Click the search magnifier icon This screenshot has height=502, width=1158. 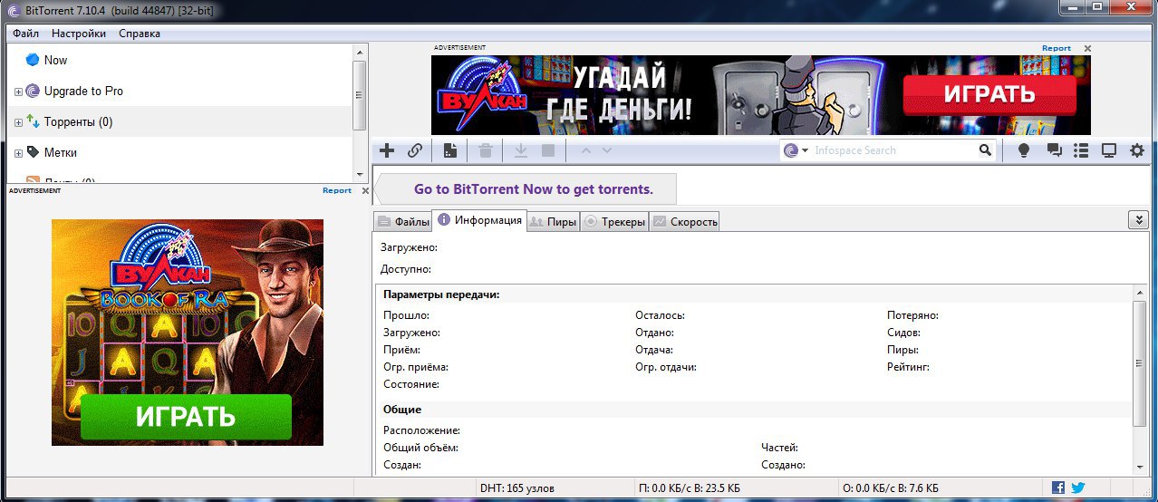coord(985,150)
